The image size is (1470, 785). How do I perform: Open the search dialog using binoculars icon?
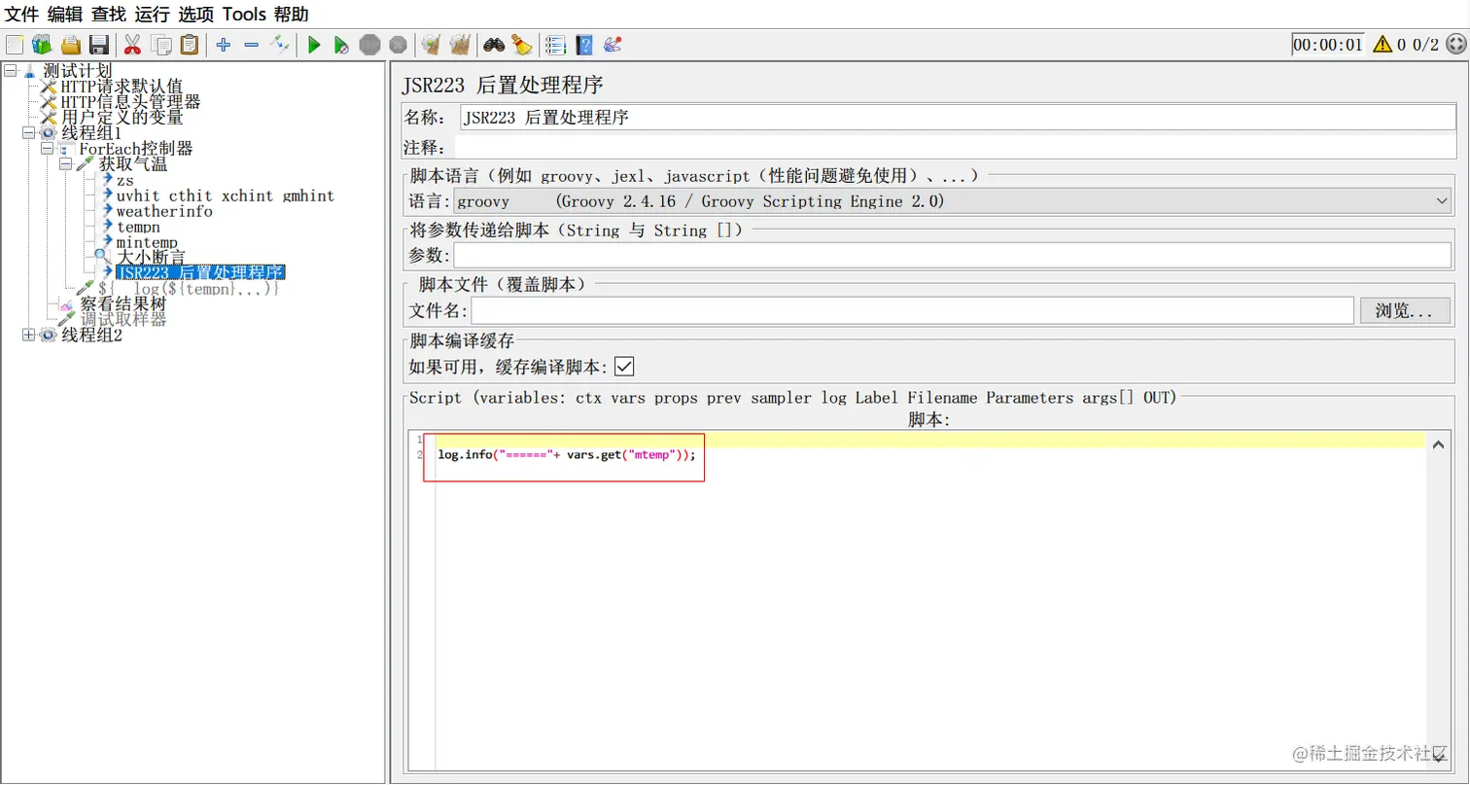(x=494, y=44)
